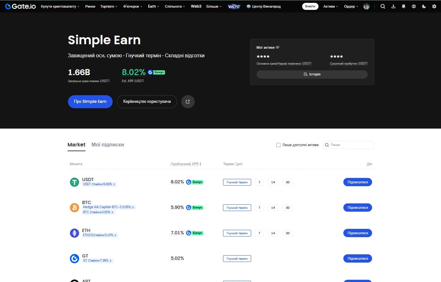Expand the Futures dropdown menu

tap(133, 6)
